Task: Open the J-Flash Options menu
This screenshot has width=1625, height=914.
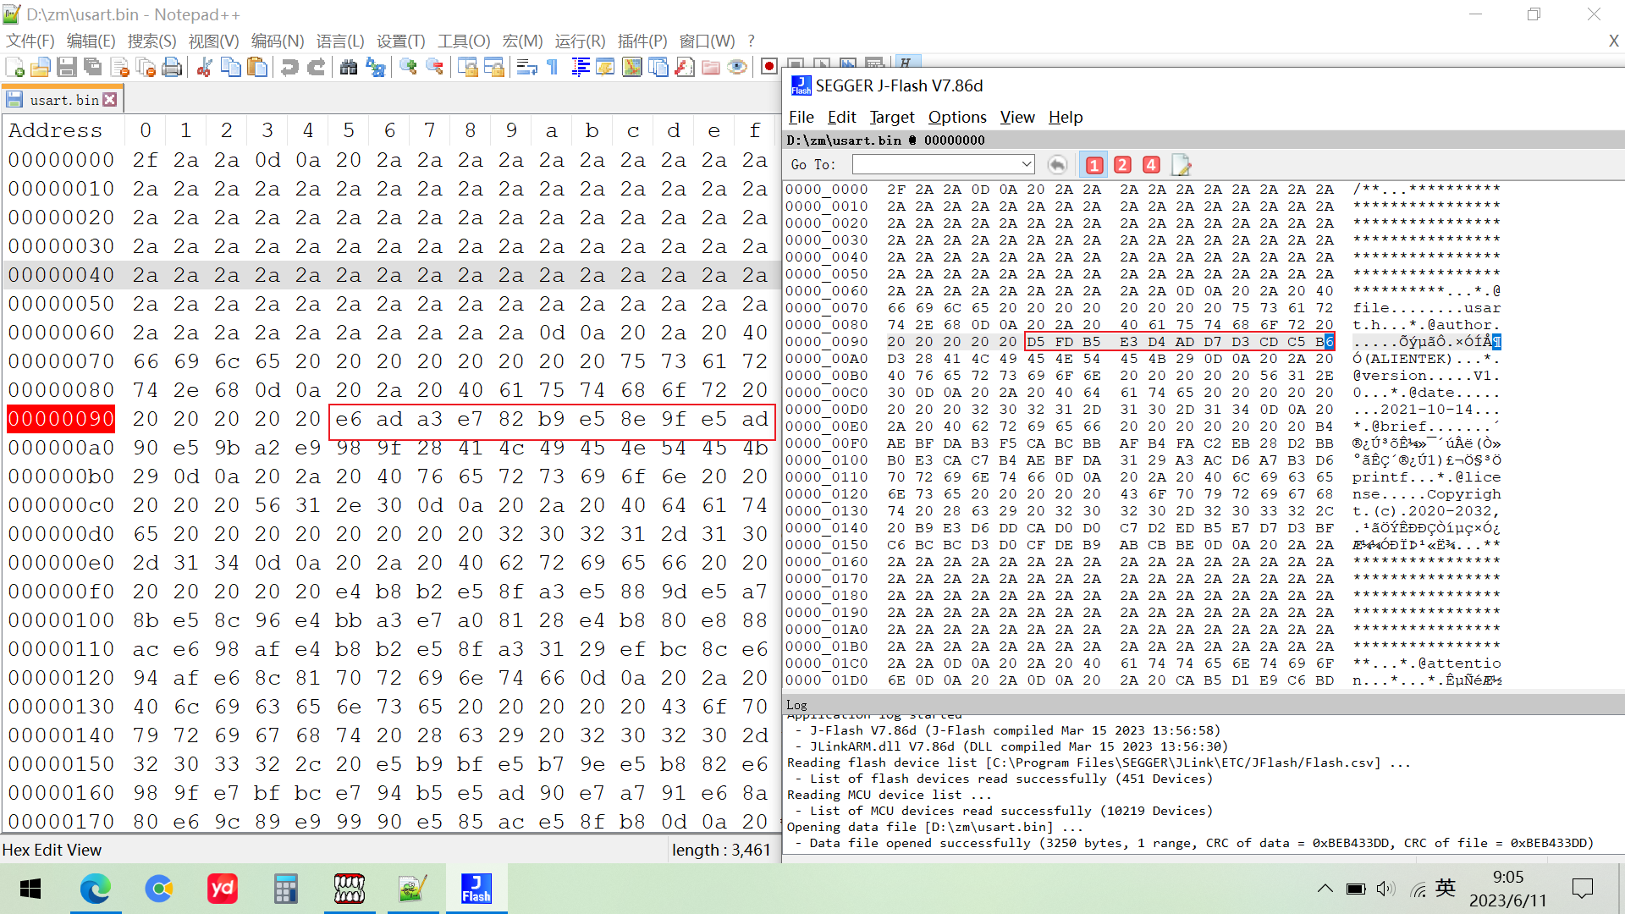Action: pyautogui.click(x=957, y=118)
